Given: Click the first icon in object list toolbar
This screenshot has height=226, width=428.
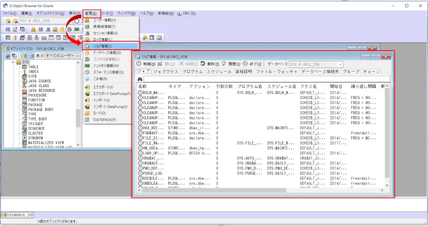Looking at the screenshot, I should coord(7,56).
